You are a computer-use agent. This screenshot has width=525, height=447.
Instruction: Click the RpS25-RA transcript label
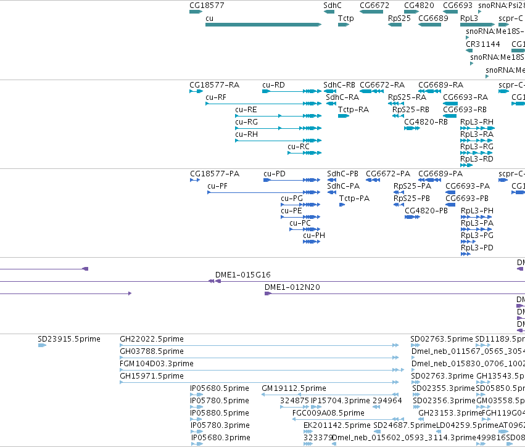407,97
